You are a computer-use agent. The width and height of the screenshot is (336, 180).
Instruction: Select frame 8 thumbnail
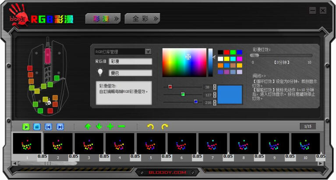(244, 143)
